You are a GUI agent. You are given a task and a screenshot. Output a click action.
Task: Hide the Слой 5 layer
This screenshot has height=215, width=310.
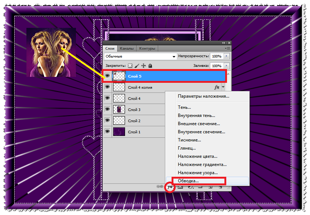tap(107, 76)
